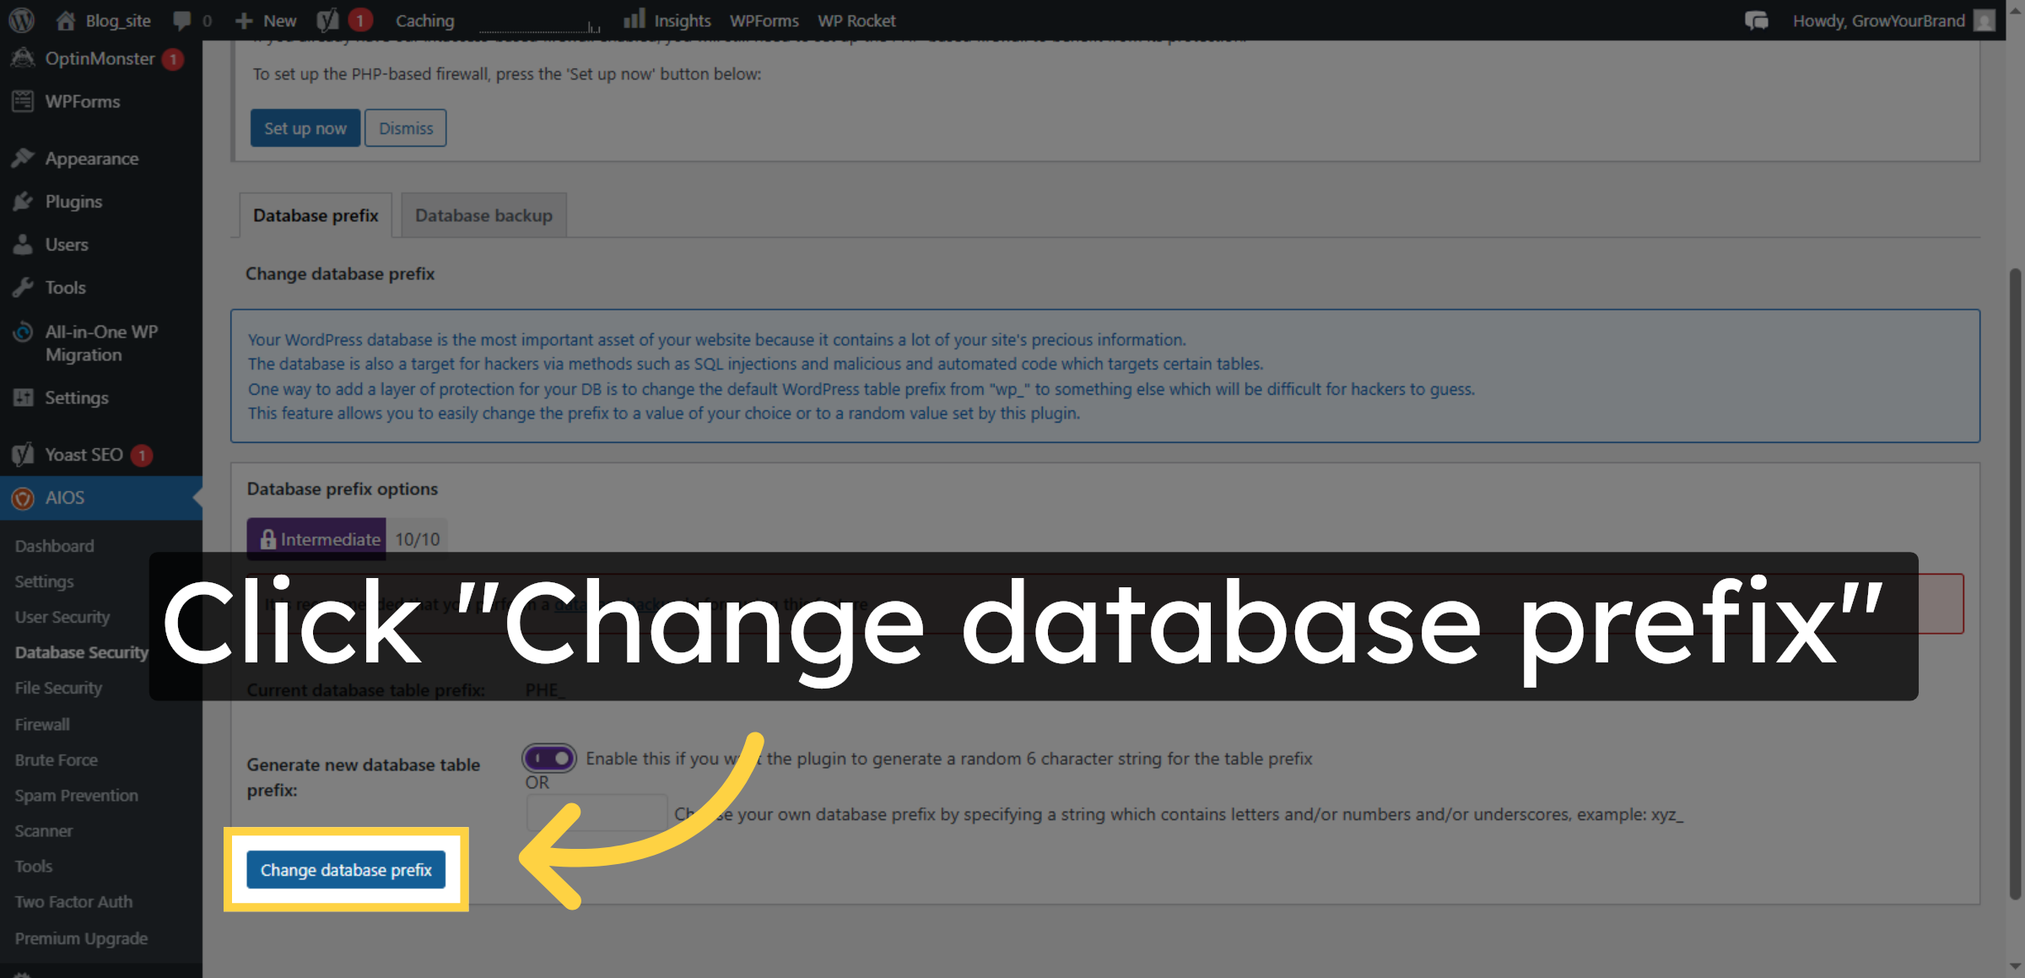2025x978 pixels.
Task: Select the Database prefix tab
Action: pyautogui.click(x=315, y=215)
